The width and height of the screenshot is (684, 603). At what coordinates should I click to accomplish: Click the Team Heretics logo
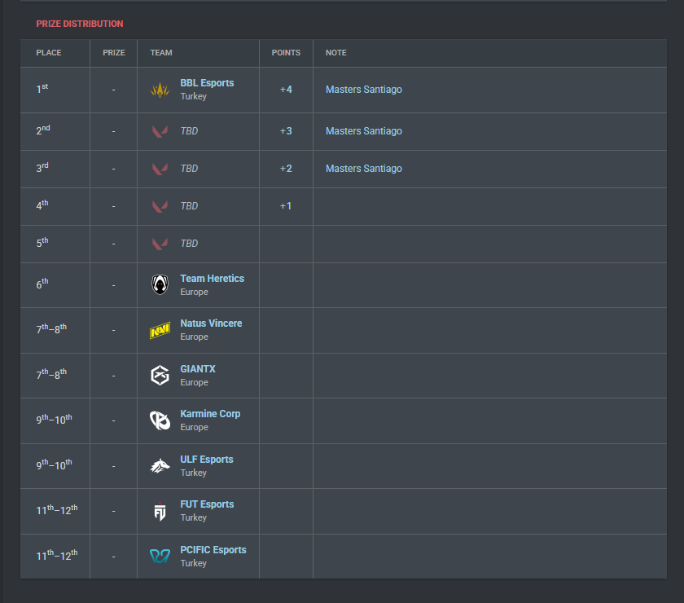pos(160,284)
